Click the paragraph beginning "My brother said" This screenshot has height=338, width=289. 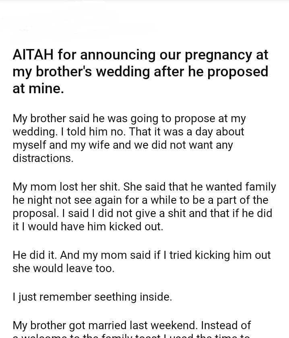point(129,138)
